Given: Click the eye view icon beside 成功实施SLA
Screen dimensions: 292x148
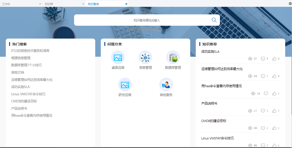Looking at the screenshot, I should pyautogui.click(x=250, y=58).
